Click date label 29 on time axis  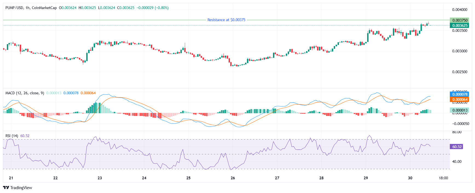366,178
